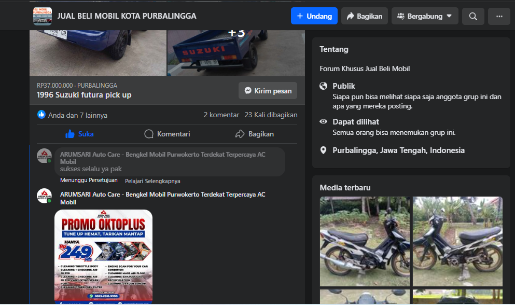Share the post using Bagikan below it
This screenshot has width=515, height=305.
point(255,134)
